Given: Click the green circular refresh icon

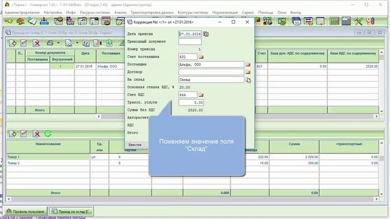Looking at the screenshot, I should click(x=48, y=134).
